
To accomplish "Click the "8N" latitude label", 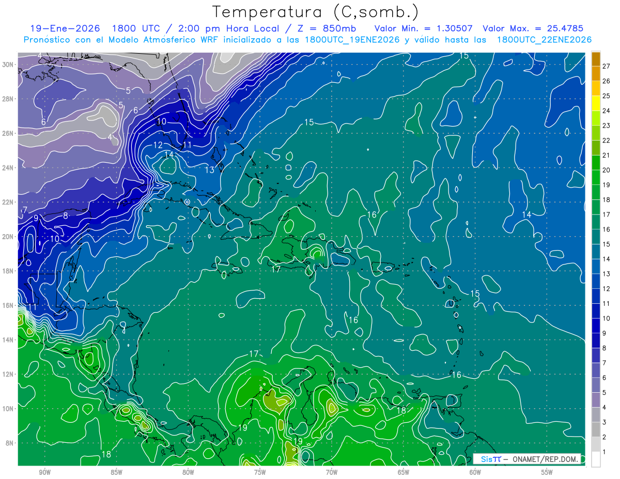I will (10, 443).
